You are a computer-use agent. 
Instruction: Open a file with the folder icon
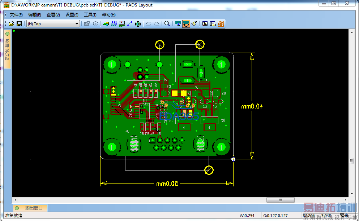coord(11,24)
